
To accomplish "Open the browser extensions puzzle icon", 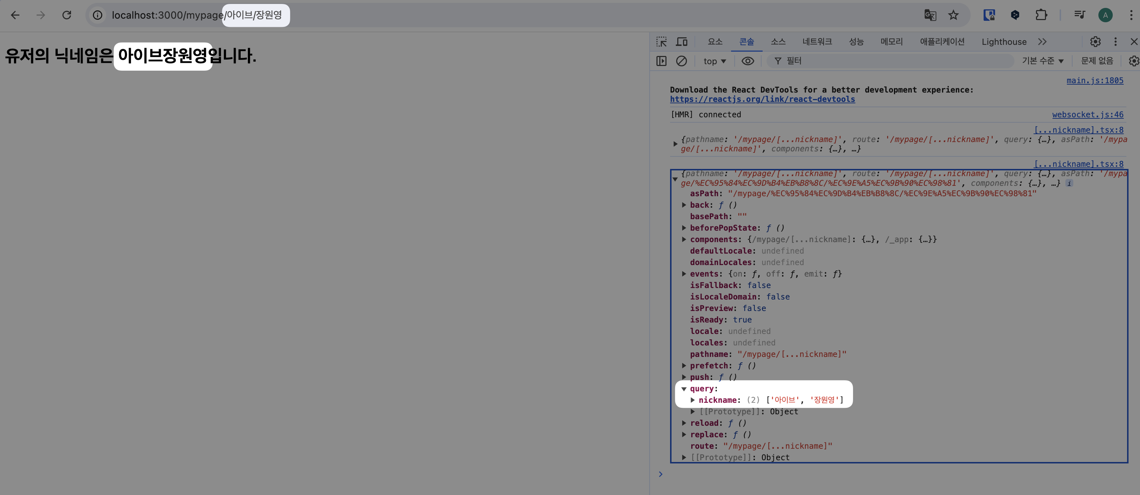I will pos(1041,15).
